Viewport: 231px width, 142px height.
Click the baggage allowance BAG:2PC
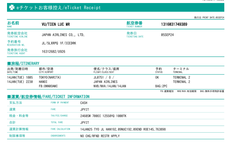[x=161, y=86]
